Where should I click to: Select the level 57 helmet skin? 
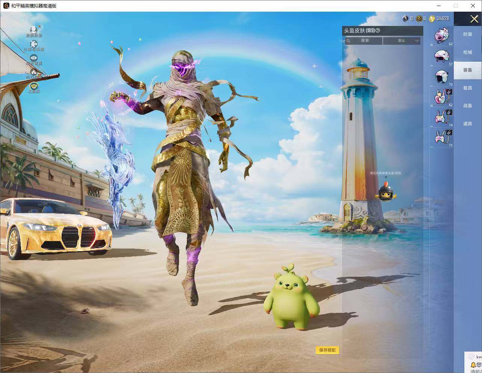click(442, 56)
